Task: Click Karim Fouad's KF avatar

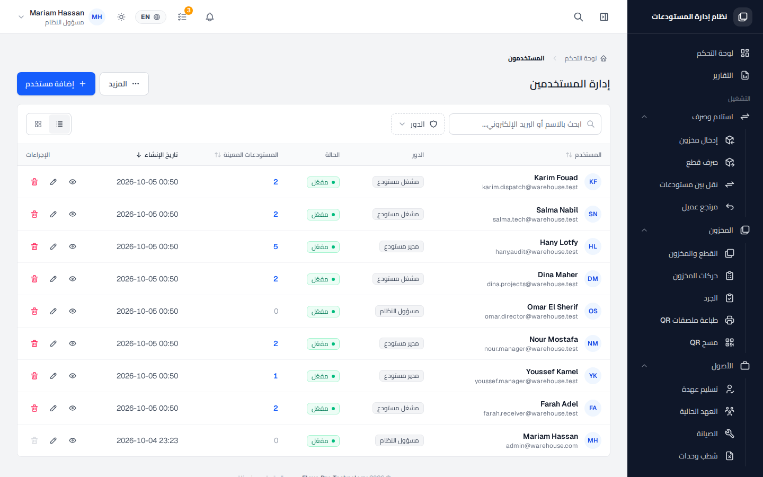Action: [593, 182]
